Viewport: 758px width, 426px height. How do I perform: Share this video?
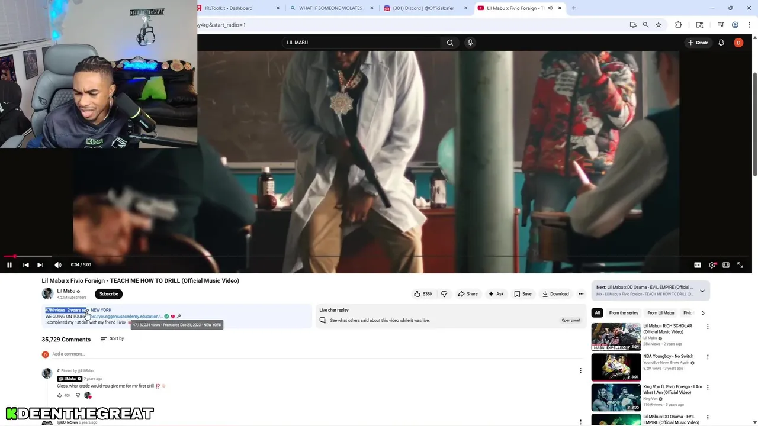pyautogui.click(x=468, y=294)
